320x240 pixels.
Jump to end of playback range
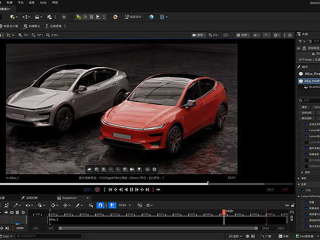[x=147, y=190]
